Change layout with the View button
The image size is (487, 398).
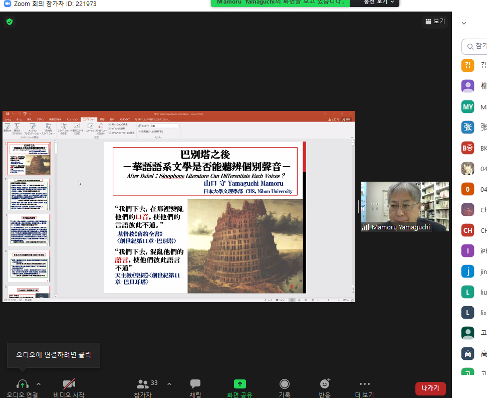click(434, 22)
